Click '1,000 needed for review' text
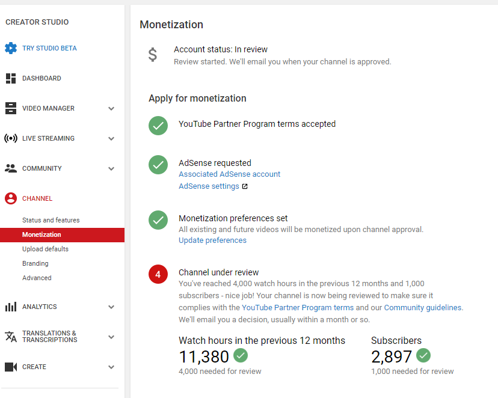 (412, 371)
